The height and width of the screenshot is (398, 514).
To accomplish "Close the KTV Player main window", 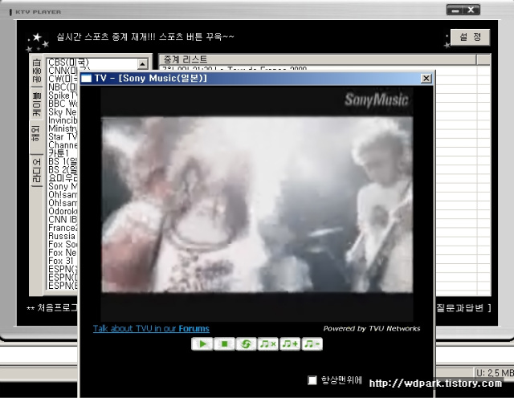I will pyautogui.click(x=471, y=10).
